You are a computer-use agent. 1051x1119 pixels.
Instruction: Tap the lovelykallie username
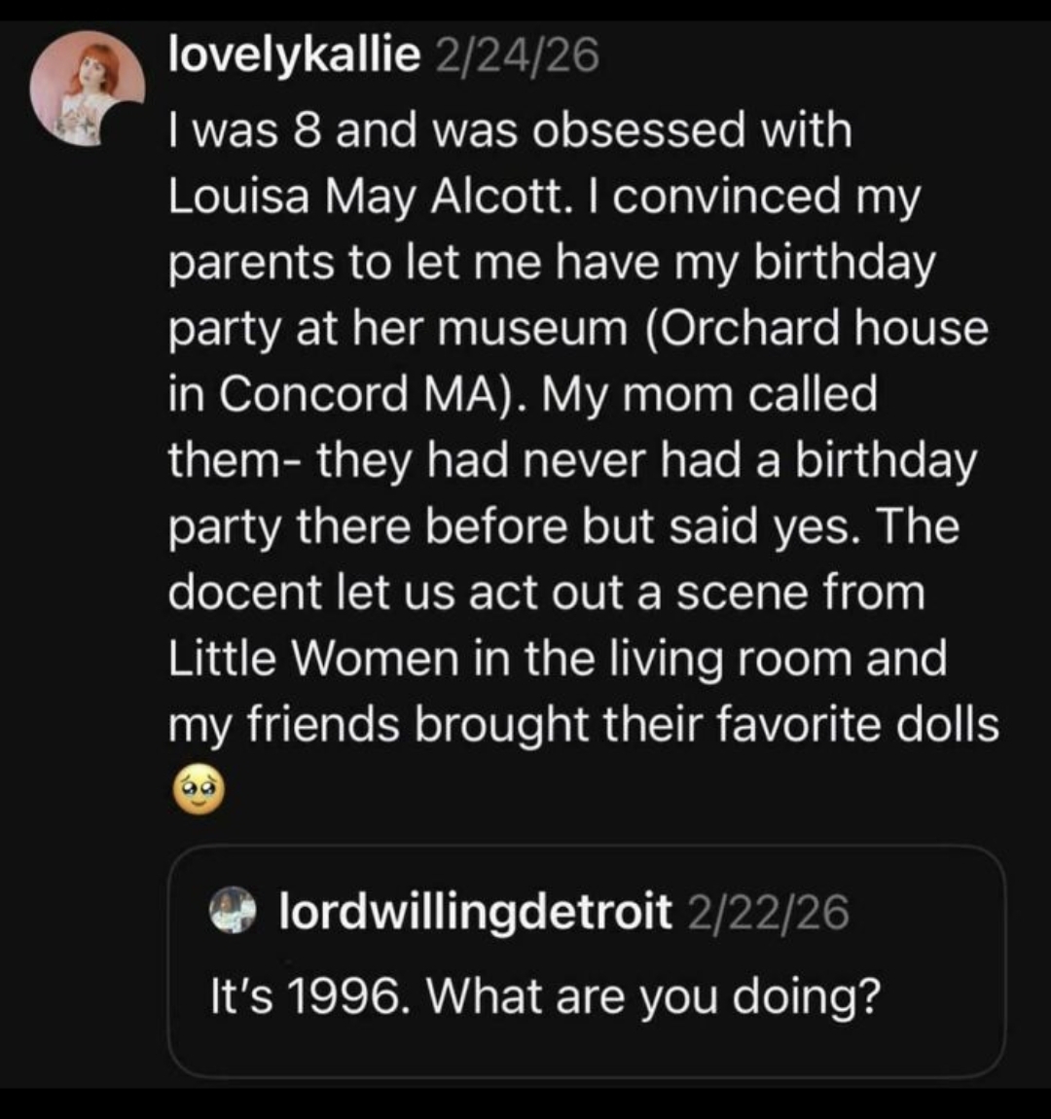click(294, 54)
